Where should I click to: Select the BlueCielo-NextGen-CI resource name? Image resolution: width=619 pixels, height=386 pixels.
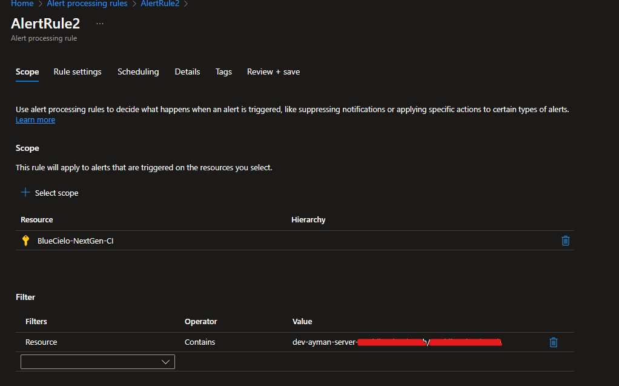(x=75, y=241)
